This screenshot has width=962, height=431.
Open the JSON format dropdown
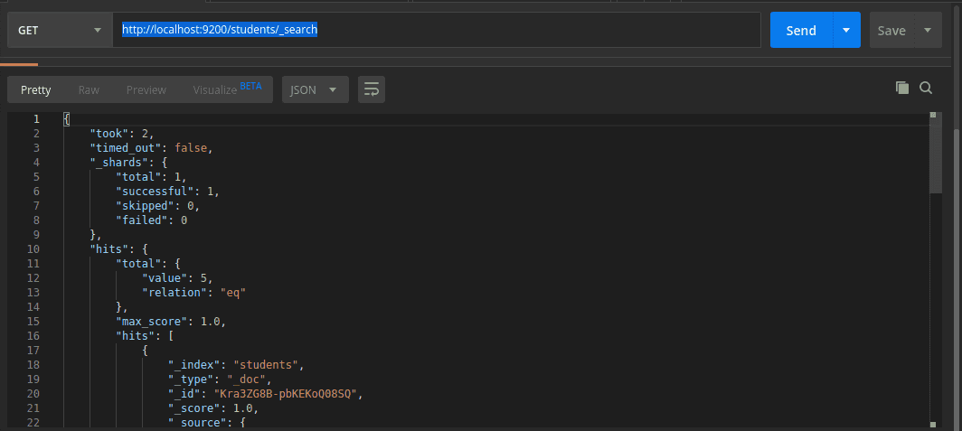[x=315, y=89]
